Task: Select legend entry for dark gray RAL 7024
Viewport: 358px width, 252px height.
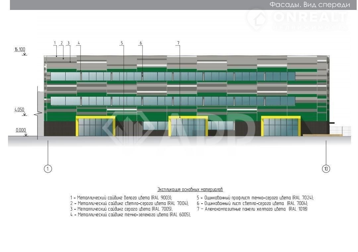Action: [x=255, y=198]
